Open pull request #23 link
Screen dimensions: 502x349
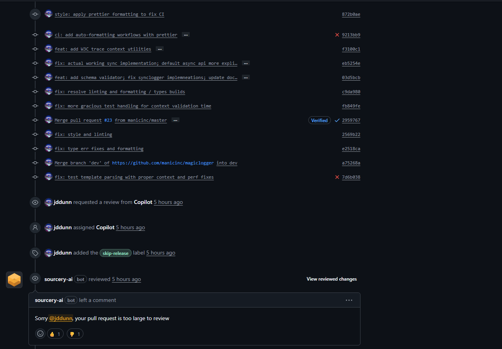[x=108, y=120]
